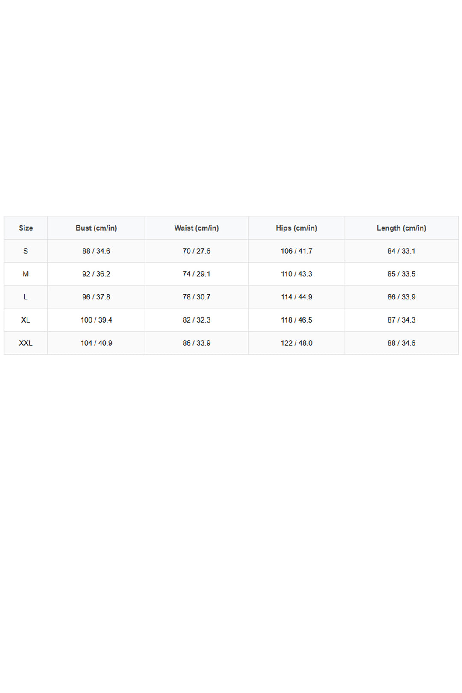Select the Hips (cm/in) header
Image resolution: width=462 pixels, height=693 pixels.
tap(296, 228)
